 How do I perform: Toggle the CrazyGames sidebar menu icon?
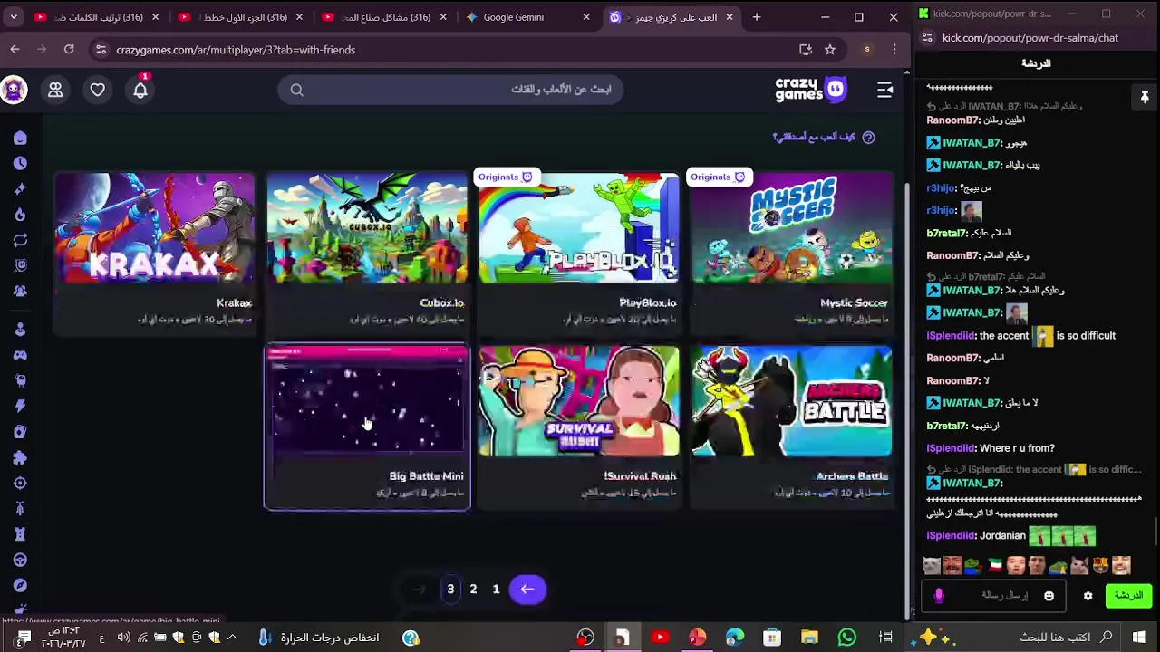(884, 89)
